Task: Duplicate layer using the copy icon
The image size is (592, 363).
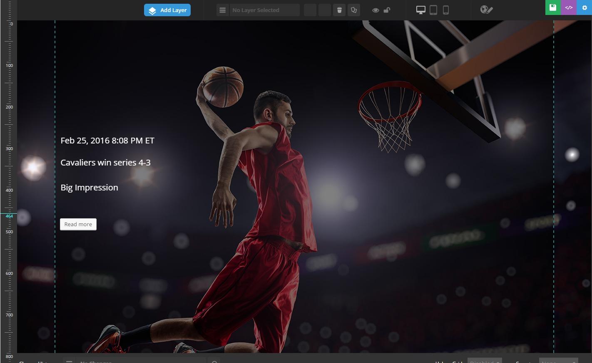Action: click(x=354, y=10)
